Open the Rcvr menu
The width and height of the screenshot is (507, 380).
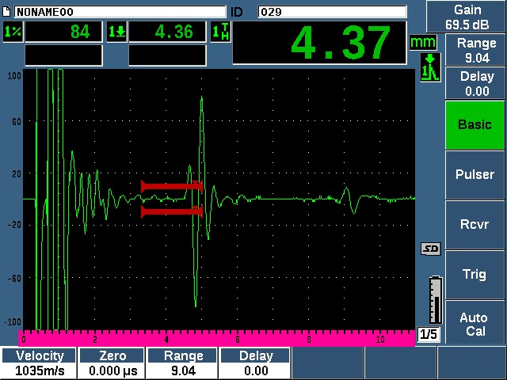pos(475,225)
